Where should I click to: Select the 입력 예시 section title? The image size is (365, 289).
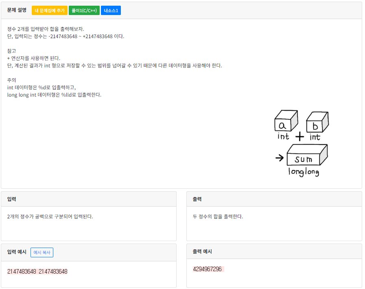16,252
